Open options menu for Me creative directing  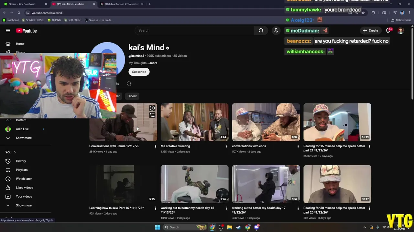(227, 146)
